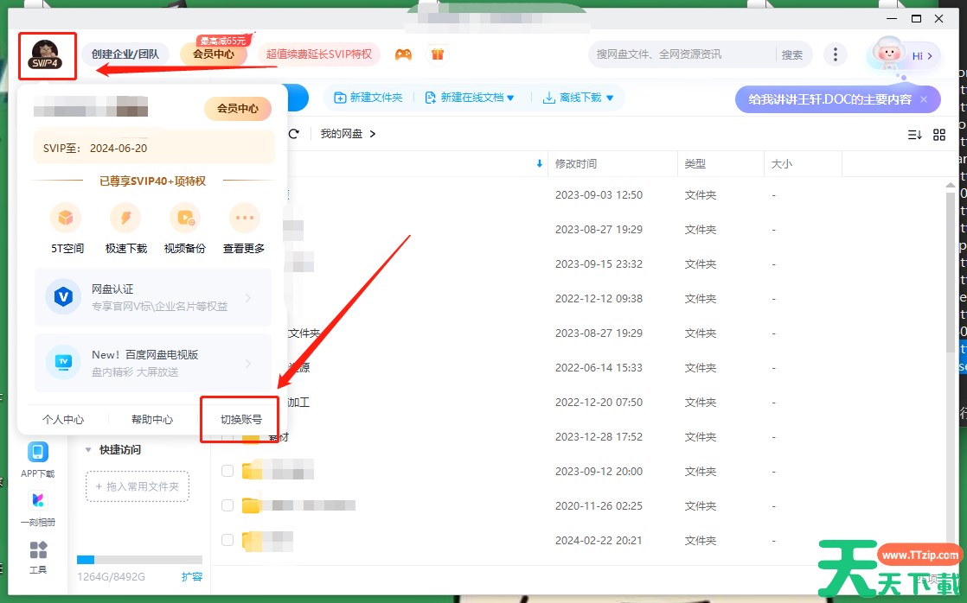
Task: Click the gift box icon
Action: (x=437, y=54)
